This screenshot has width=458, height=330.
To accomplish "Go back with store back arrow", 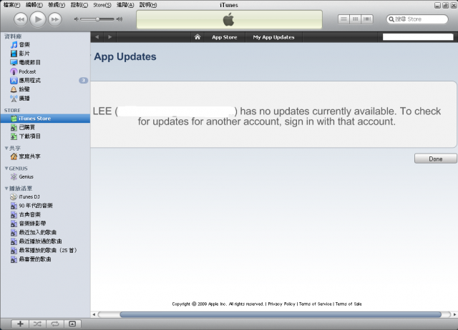I will 97,37.
